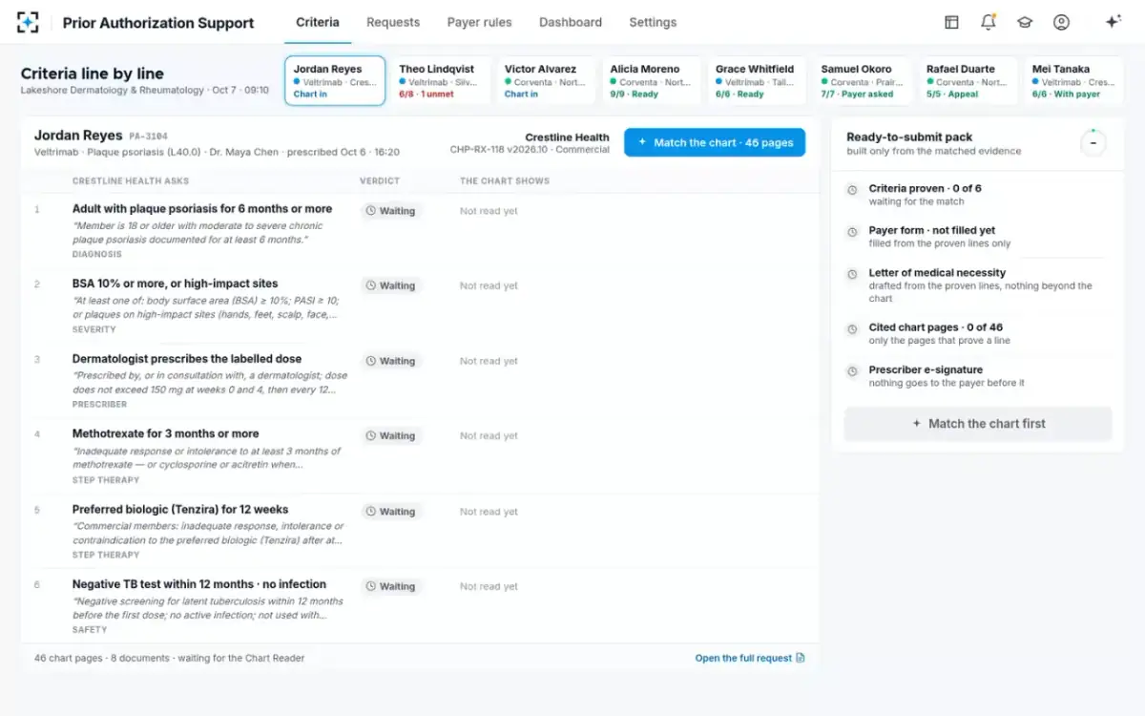Image resolution: width=1145 pixels, height=716 pixels.
Task: Open the notifications bell
Action: tap(989, 22)
